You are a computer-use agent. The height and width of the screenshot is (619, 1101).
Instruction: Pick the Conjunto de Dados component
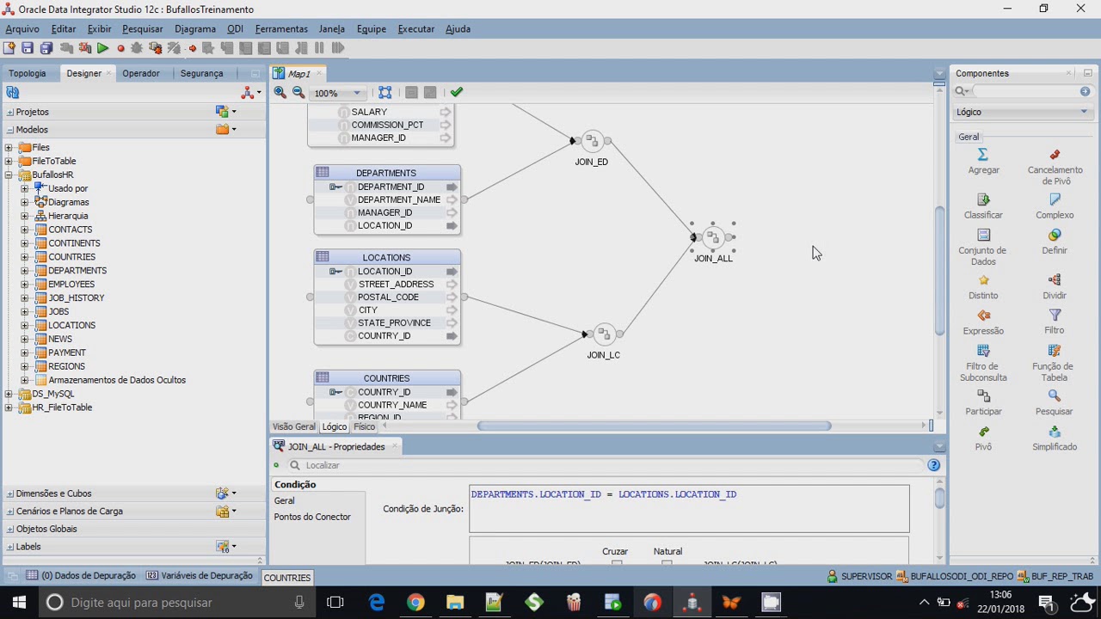click(x=983, y=248)
